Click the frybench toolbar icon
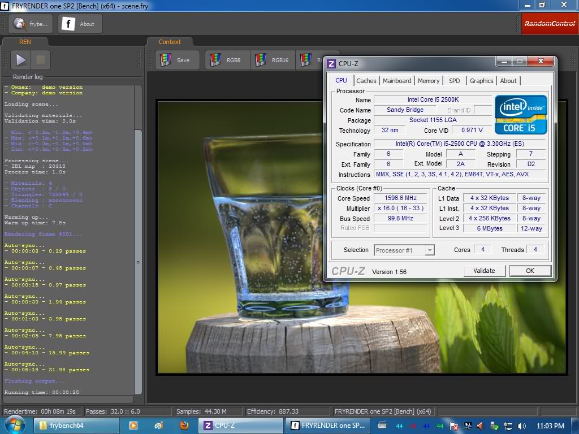 tap(31, 24)
